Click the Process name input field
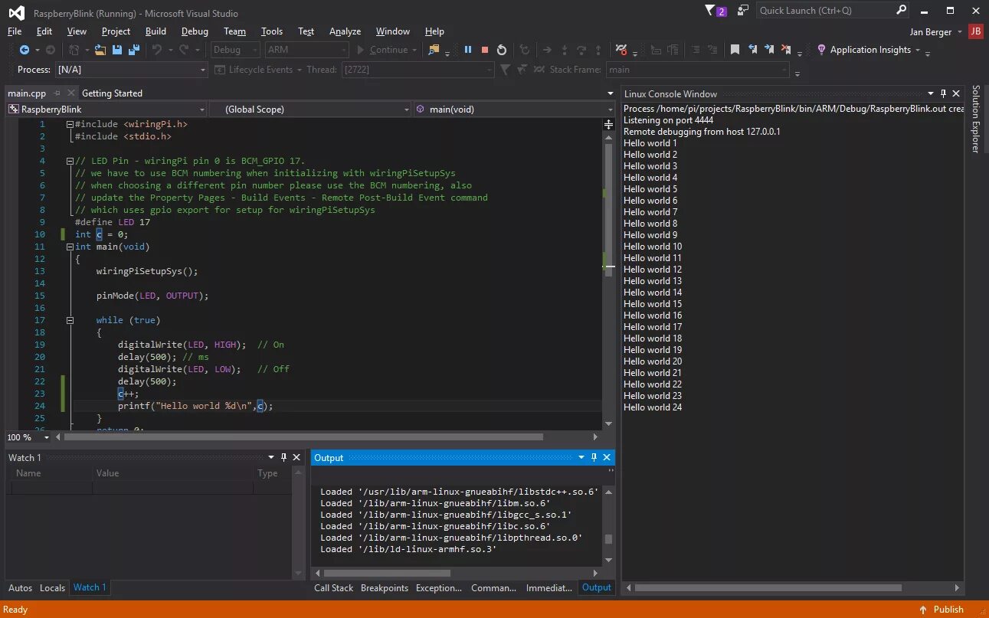 coord(130,69)
